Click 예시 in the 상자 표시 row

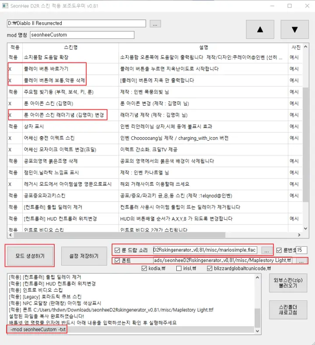294,127
